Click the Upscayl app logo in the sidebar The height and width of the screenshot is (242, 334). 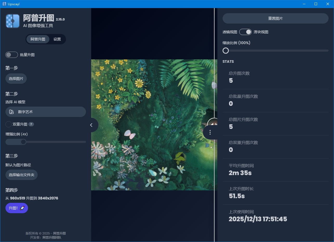(13, 21)
